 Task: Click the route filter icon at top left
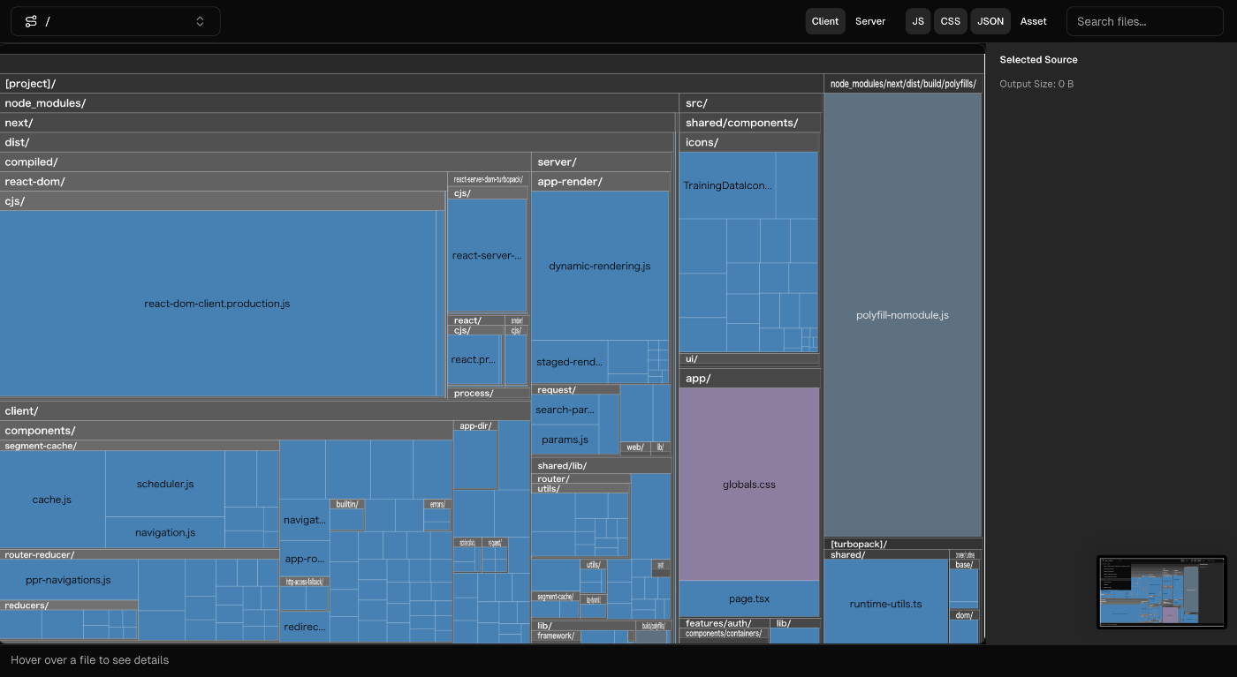point(31,21)
